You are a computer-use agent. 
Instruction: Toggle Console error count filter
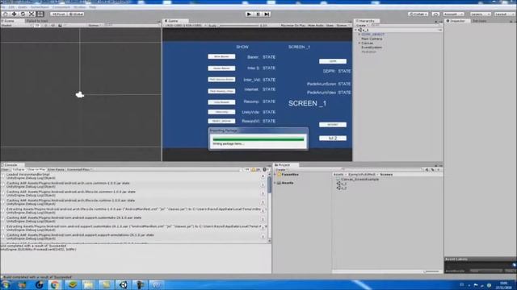coord(266,170)
